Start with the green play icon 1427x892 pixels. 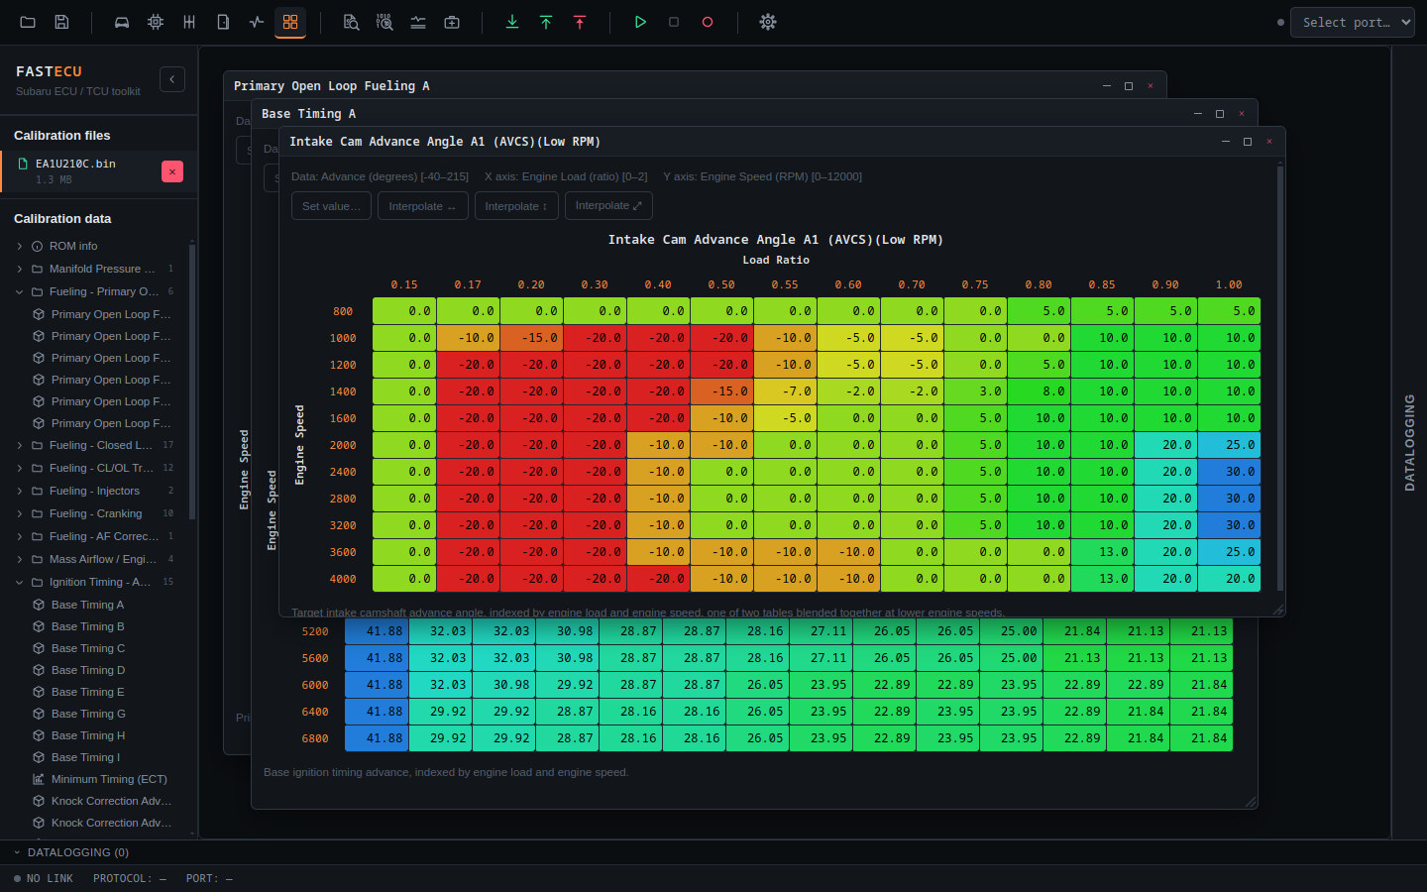tap(640, 22)
